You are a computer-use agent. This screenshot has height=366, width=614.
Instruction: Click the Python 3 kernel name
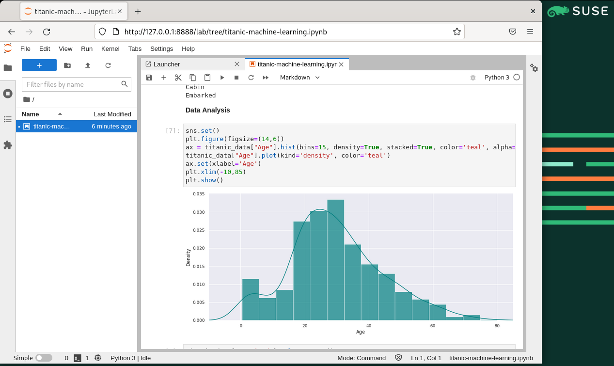[x=497, y=78]
